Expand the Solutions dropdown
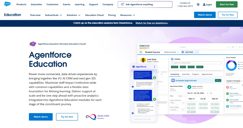This screenshot has width=243, height=128. point(73,15)
